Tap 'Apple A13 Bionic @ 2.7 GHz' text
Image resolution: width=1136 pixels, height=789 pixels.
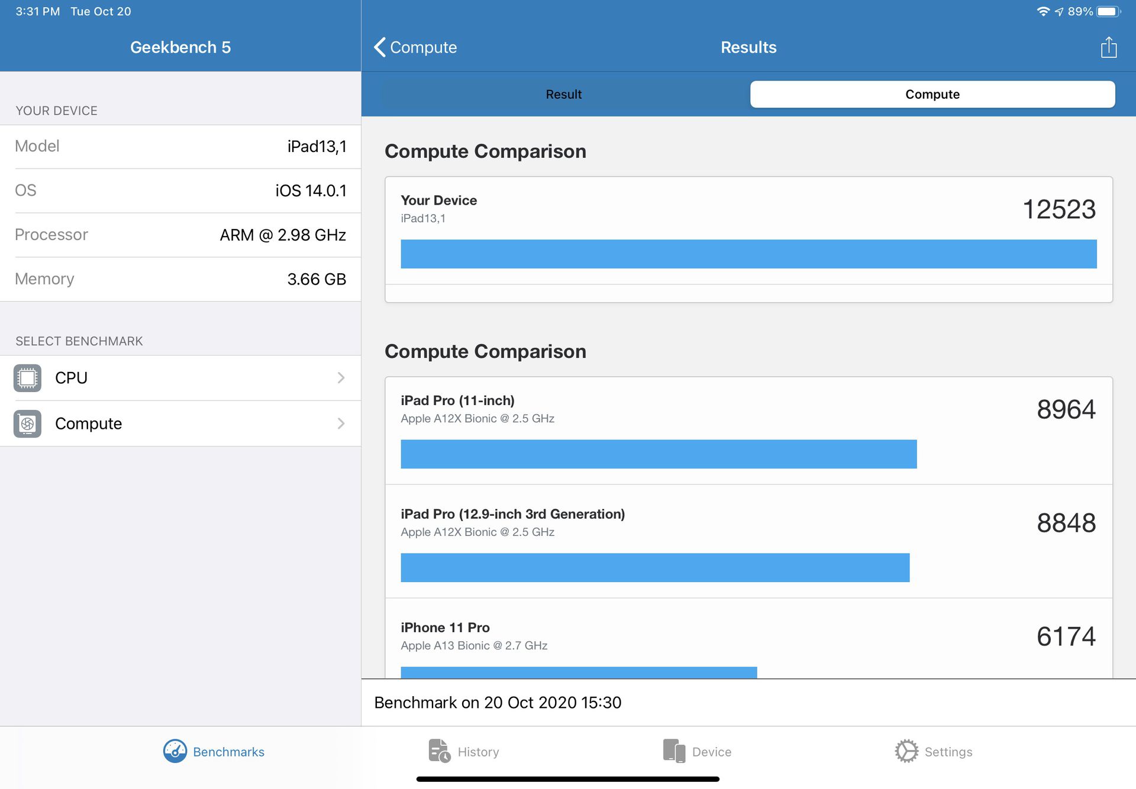point(474,645)
